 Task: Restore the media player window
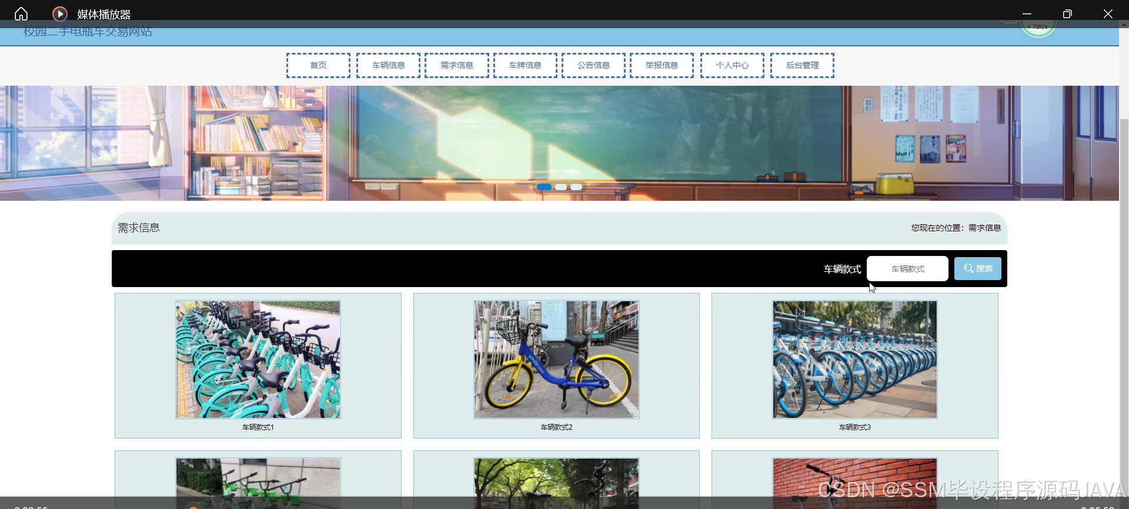coord(1067,14)
